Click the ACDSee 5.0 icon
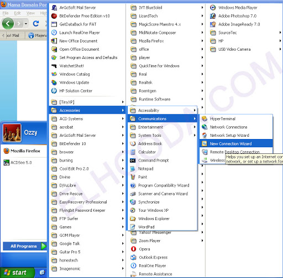Viewport: 283px width, 278px height. tap(6, 163)
